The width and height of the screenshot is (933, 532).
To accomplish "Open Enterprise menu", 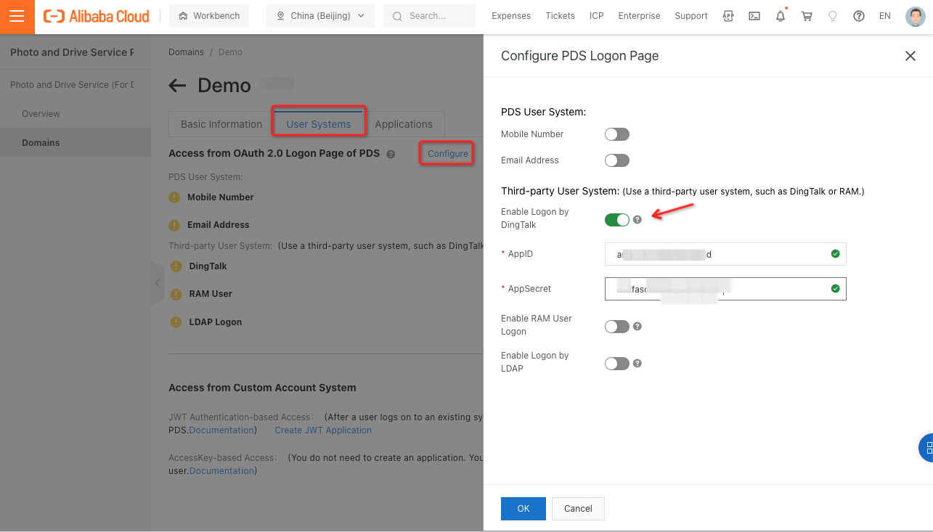I will point(639,16).
